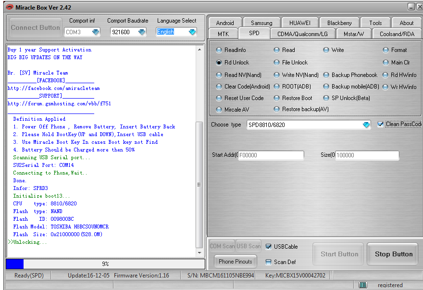Uncheck the Clean PassCode checkbox

(381, 124)
